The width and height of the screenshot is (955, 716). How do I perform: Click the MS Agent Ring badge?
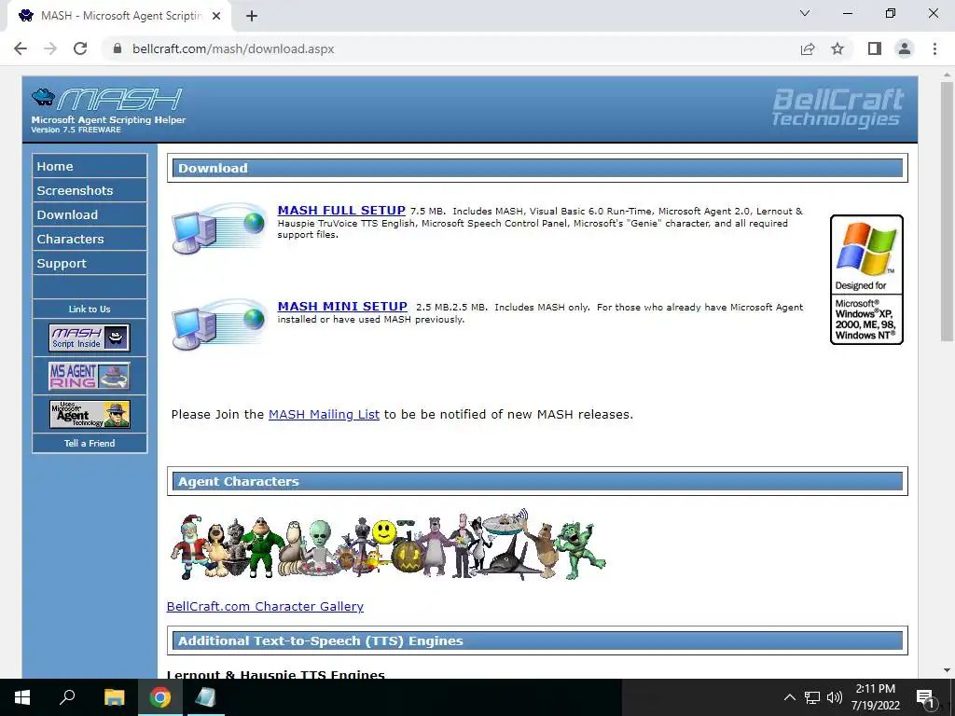[x=90, y=376]
